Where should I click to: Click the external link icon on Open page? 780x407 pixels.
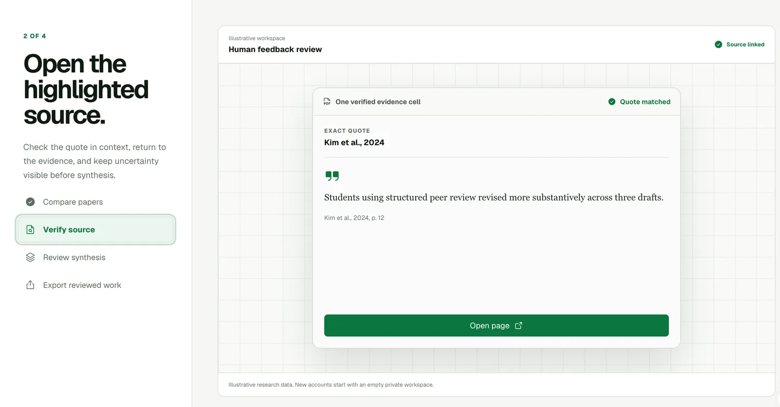(519, 325)
